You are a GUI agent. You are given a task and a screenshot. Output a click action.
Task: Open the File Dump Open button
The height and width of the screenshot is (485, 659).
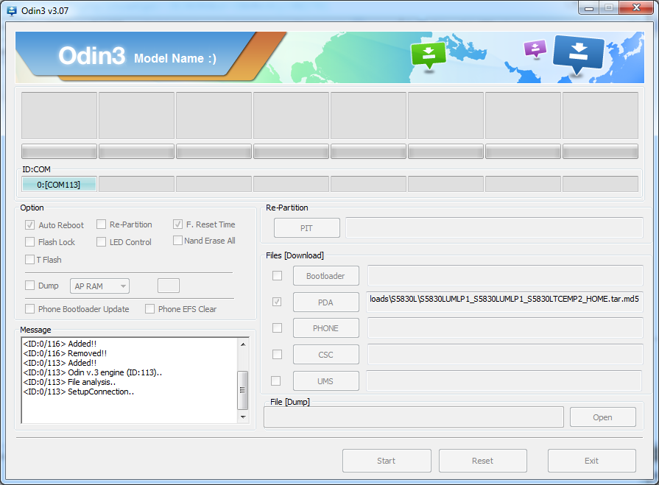pos(602,417)
